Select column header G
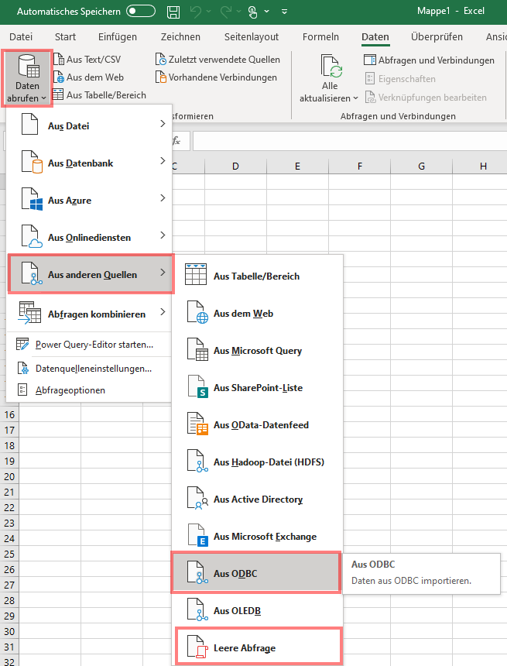This screenshot has height=666, width=507. click(422, 166)
